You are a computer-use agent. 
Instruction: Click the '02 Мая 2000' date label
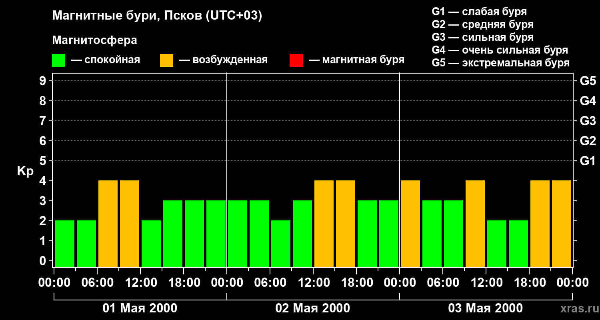coord(313,308)
